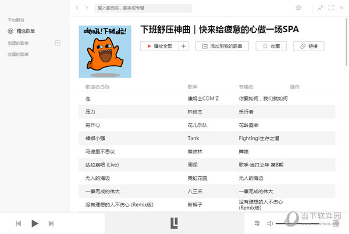Click 添加到我的歌单 button
Screen dimensions: 349x234
point(222,46)
